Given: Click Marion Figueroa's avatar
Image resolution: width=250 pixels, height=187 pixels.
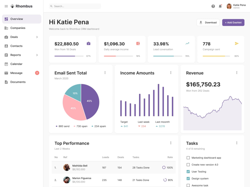Looking at the screenshot, I should (67, 180).
